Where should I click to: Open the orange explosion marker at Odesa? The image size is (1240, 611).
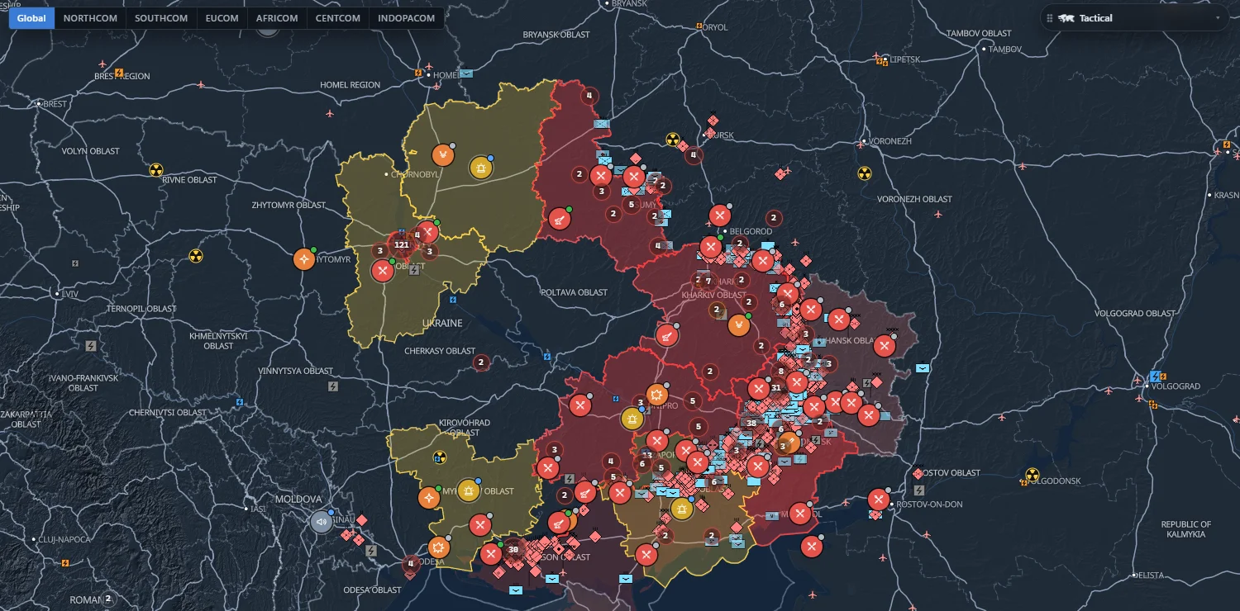pyautogui.click(x=439, y=547)
